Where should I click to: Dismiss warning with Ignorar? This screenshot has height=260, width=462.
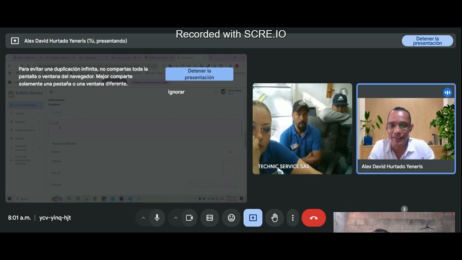click(176, 92)
